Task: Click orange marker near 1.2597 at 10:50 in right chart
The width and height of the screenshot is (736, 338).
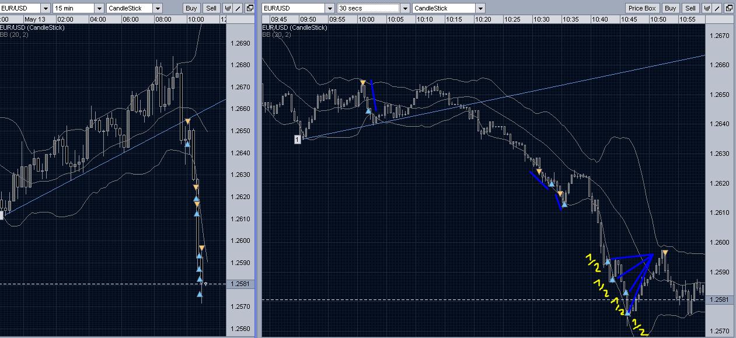Action: [x=665, y=252]
